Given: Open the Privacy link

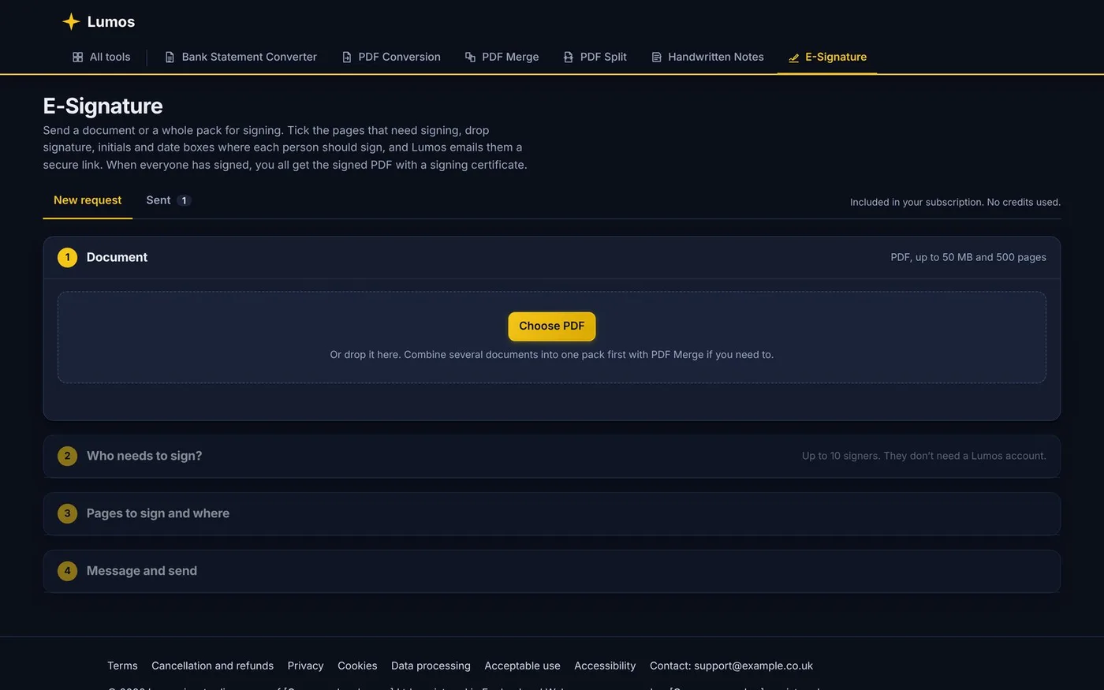Looking at the screenshot, I should point(305,666).
